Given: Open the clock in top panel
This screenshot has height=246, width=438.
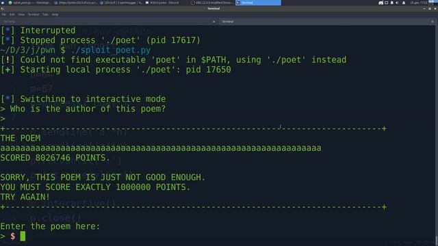Looking at the screenshot, I should (419, 3).
